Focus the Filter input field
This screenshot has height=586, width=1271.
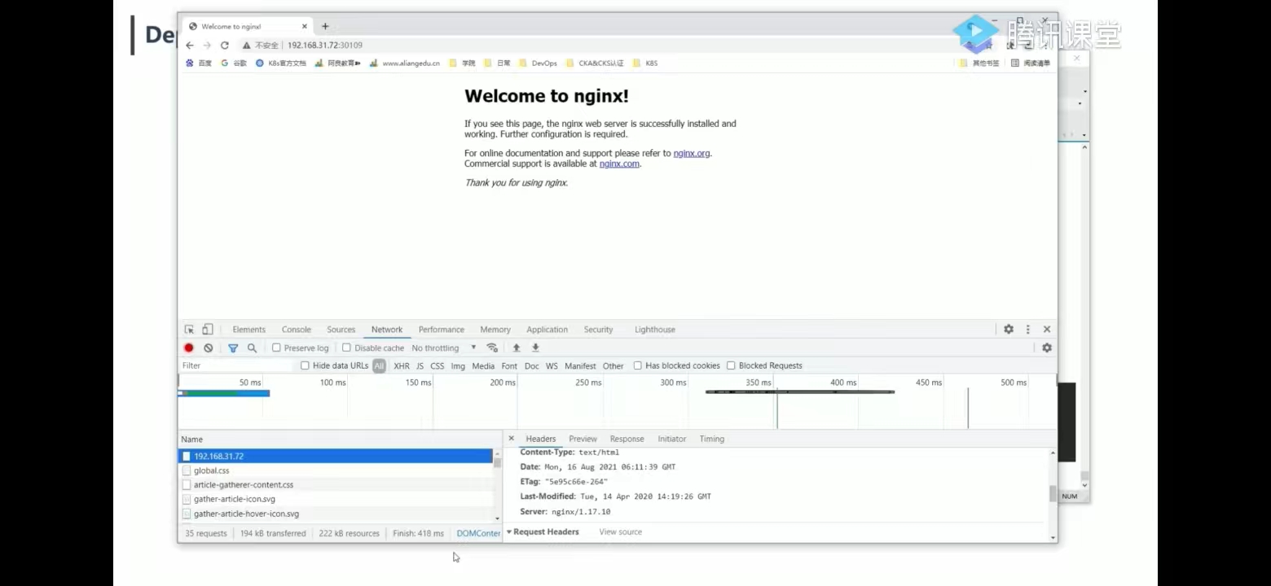236,366
